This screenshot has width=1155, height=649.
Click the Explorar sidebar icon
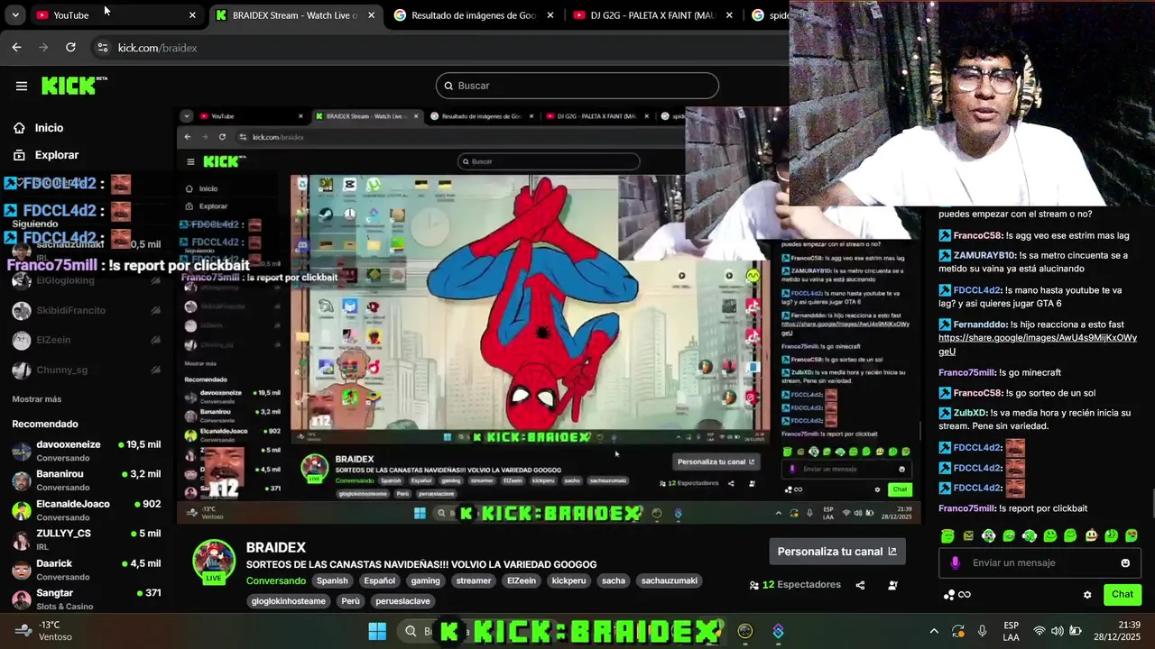pyautogui.click(x=19, y=155)
